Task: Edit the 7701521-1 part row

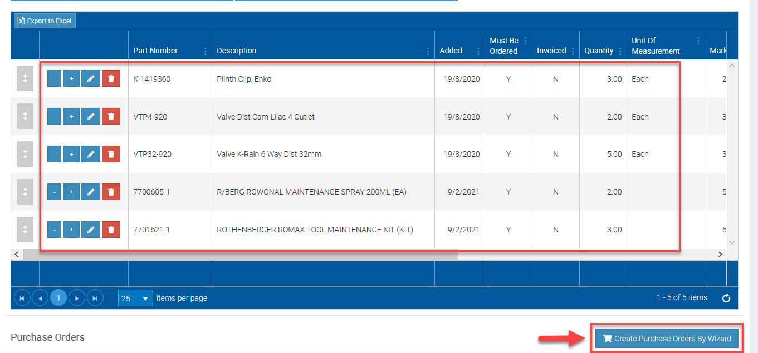Action: click(x=91, y=230)
